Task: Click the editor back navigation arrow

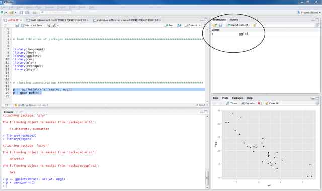Action: (5, 25)
